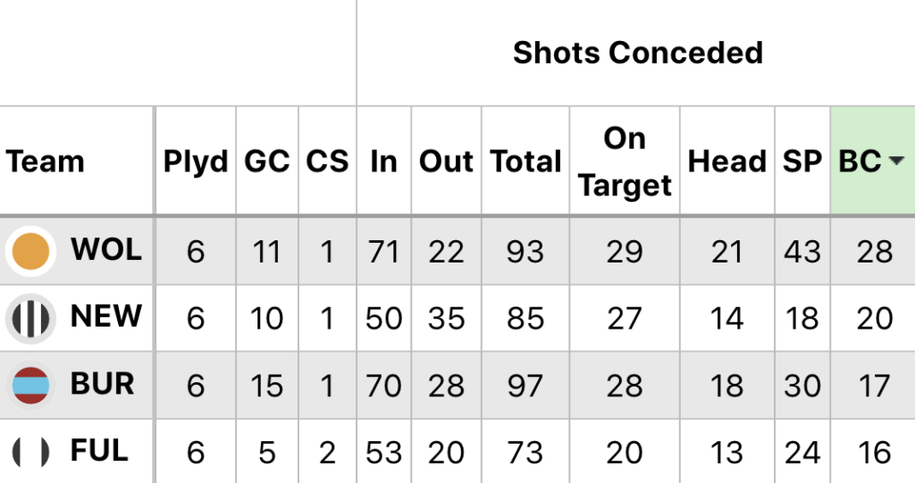915x483 pixels.
Task: Select the NEW team name
Action: (x=106, y=317)
